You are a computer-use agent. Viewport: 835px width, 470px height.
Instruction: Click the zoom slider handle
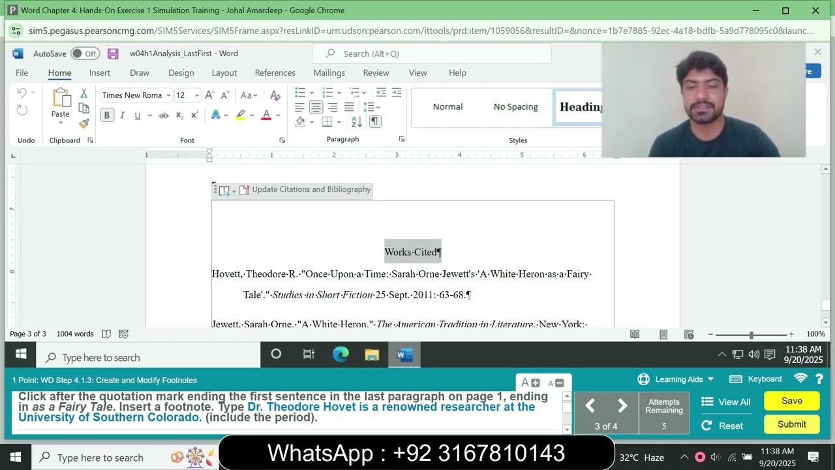(751, 334)
